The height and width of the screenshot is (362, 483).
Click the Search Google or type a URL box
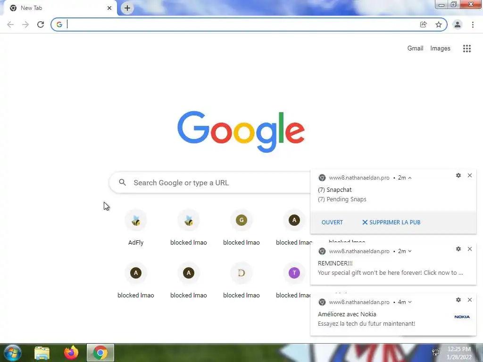[209, 182]
